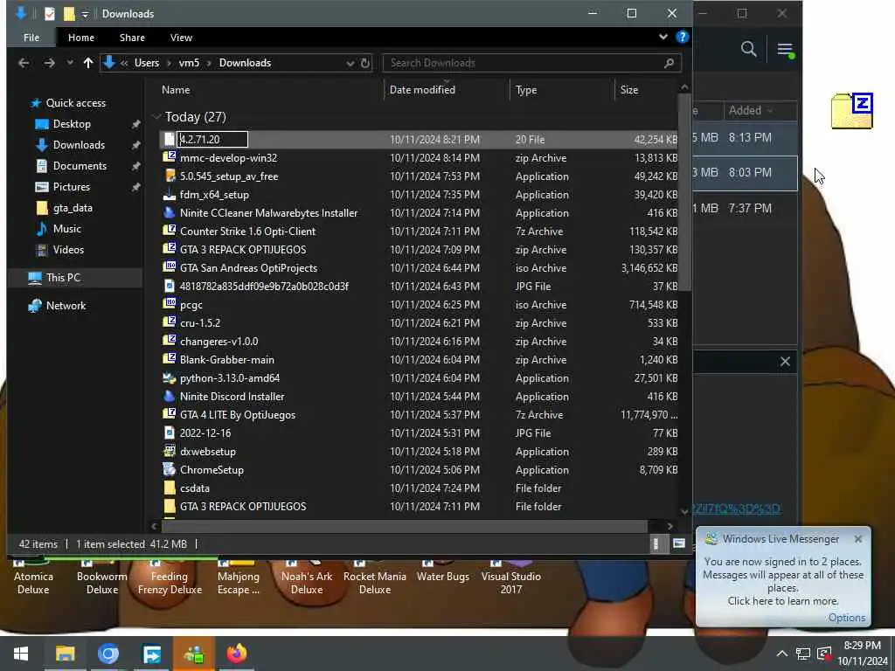
Task: Open the Share ribbon tab
Action: [x=132, y=38]
